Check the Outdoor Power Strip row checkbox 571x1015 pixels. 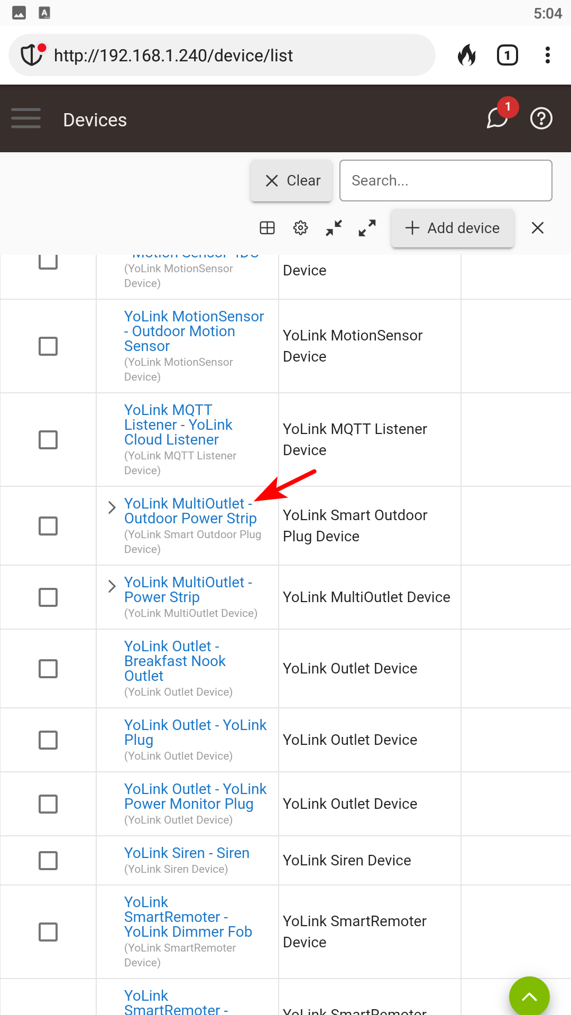(x=48, y=526)
